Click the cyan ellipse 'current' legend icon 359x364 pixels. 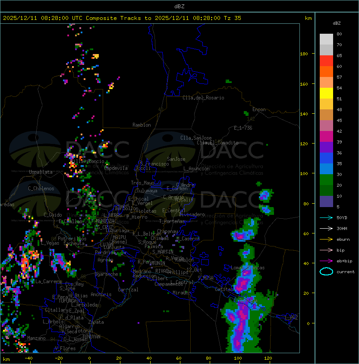(326, 271)
